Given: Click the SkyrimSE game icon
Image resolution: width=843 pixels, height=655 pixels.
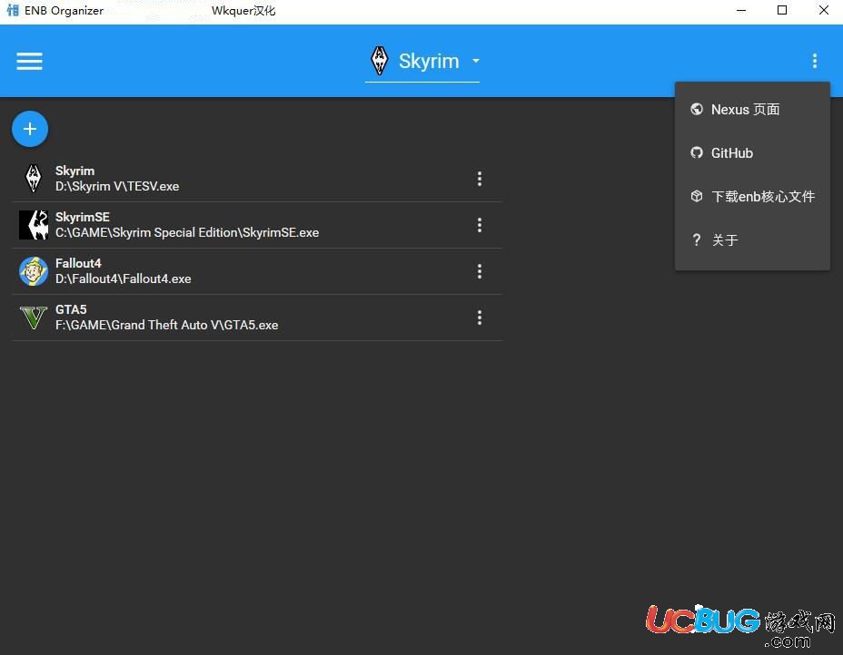Looking at the screenshot, I should (34, 224).
